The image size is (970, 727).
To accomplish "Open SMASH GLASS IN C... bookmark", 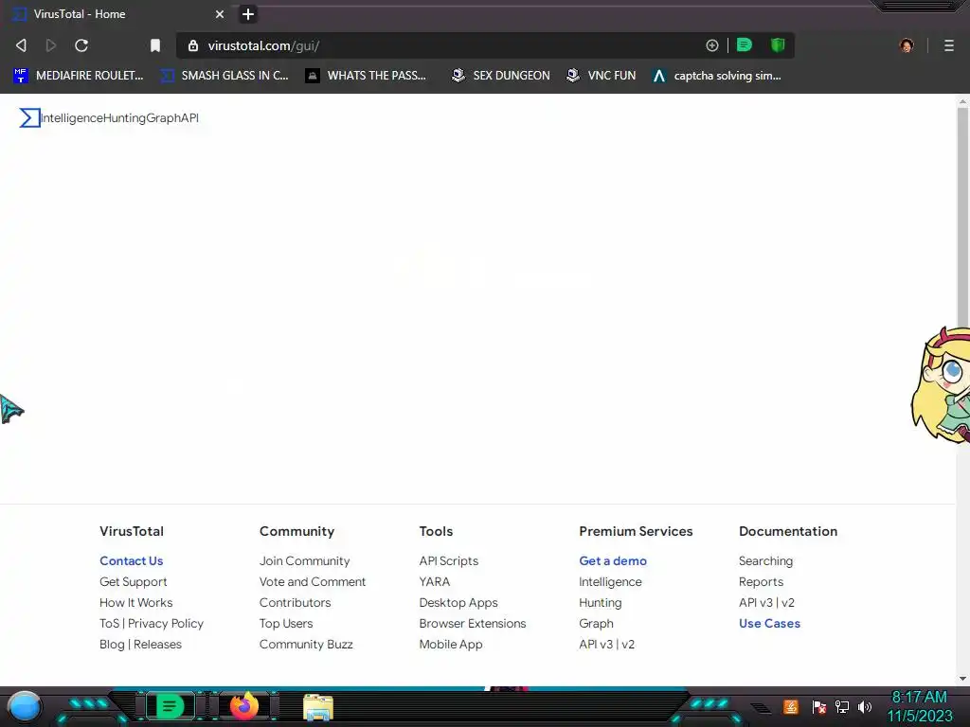I will tap(225, 76).
